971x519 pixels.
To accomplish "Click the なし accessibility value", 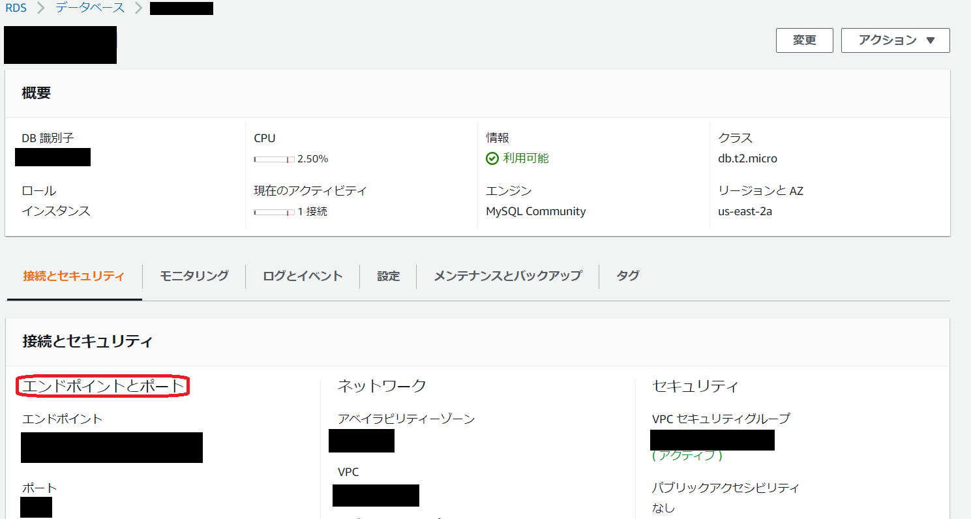I will click(x=663, y=508).
